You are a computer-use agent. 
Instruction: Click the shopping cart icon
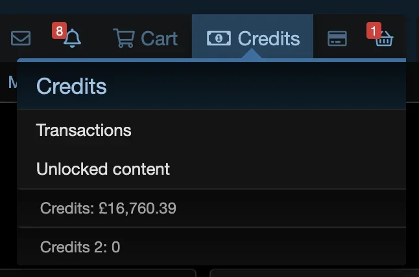124,38
